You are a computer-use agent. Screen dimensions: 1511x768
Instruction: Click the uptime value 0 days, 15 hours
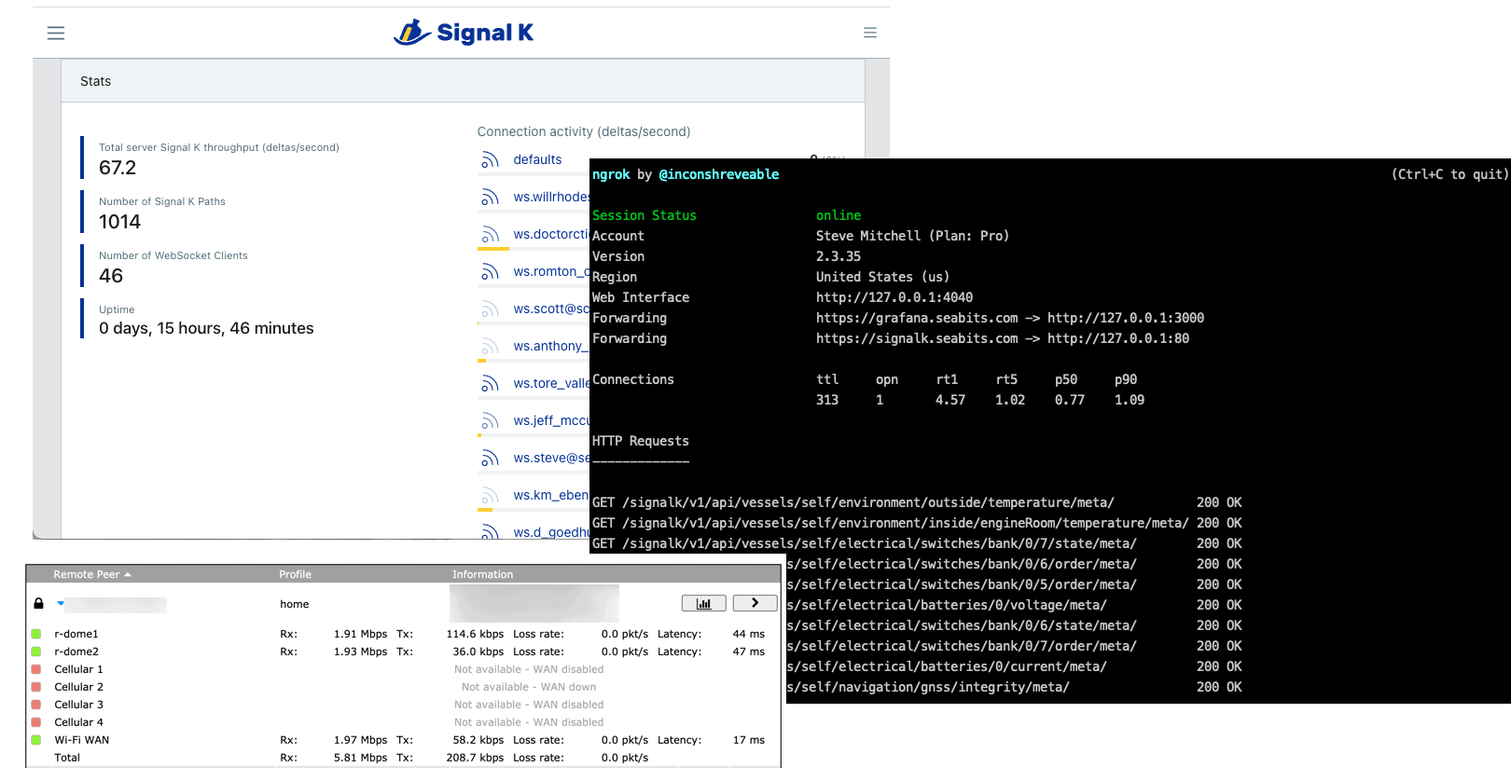[x=206, y=328]
